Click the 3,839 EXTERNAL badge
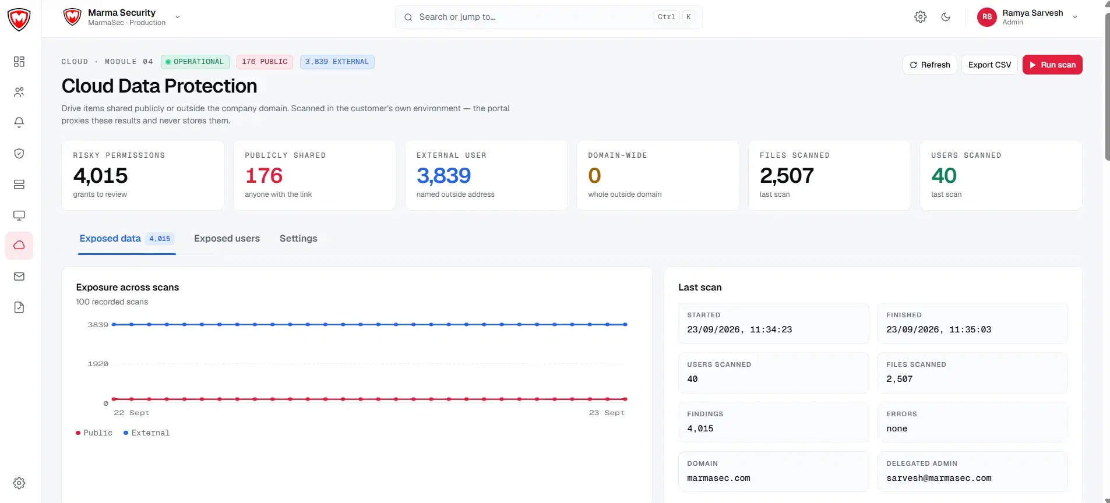1110x503 pixels. tap(337, 62)
